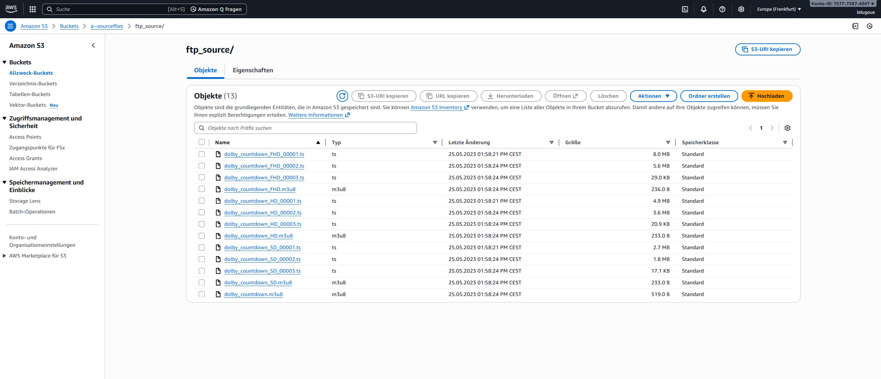The image size is (881, 379).
Task: Click the Herunterladen button
Action: 511,96
